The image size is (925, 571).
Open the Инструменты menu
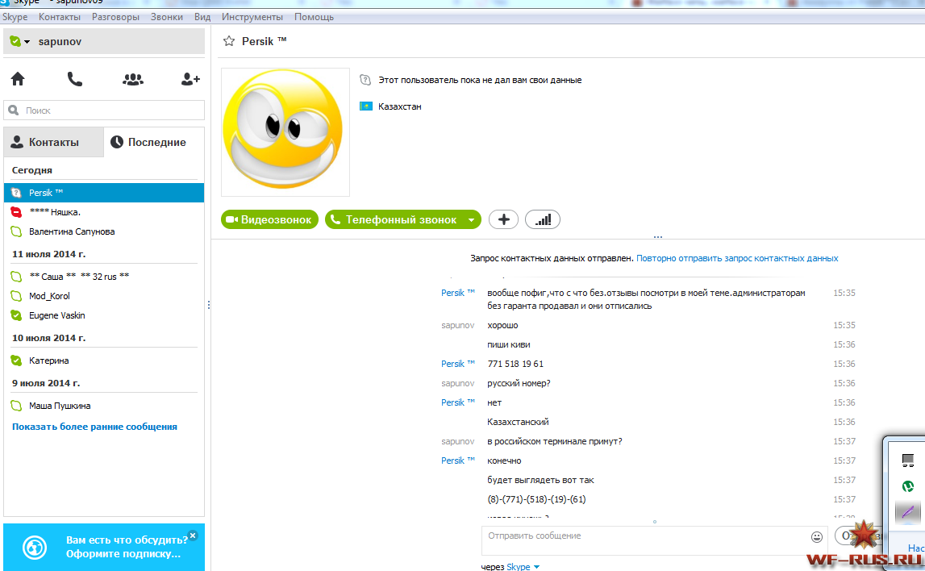point(252,17)
